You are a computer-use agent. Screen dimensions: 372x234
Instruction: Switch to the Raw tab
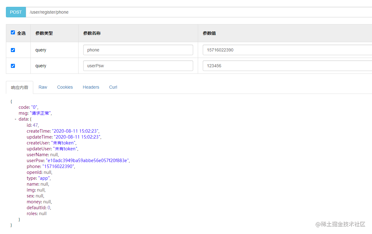[43, 87]
